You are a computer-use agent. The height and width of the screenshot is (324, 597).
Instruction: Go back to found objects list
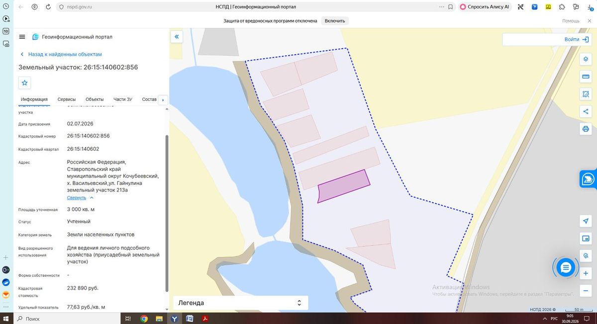pyautogui.click(x=61, y=54)
